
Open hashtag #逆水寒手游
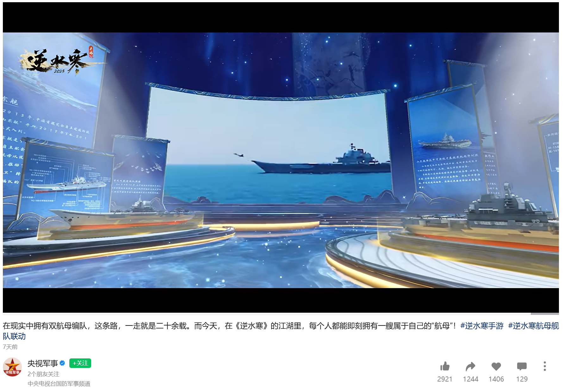coord(482,326)
